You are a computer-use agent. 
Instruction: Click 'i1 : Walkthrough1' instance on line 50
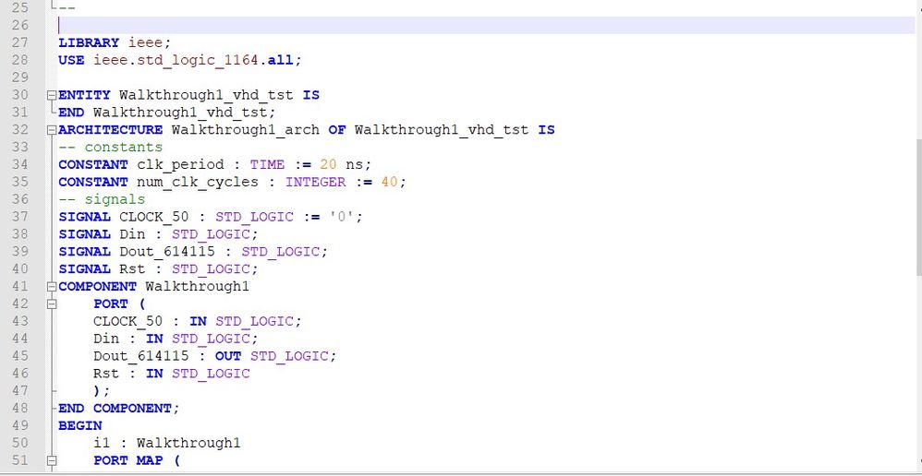pos(167,444)
